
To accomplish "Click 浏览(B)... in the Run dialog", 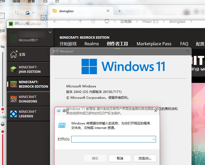I will [x=145, y=158].
